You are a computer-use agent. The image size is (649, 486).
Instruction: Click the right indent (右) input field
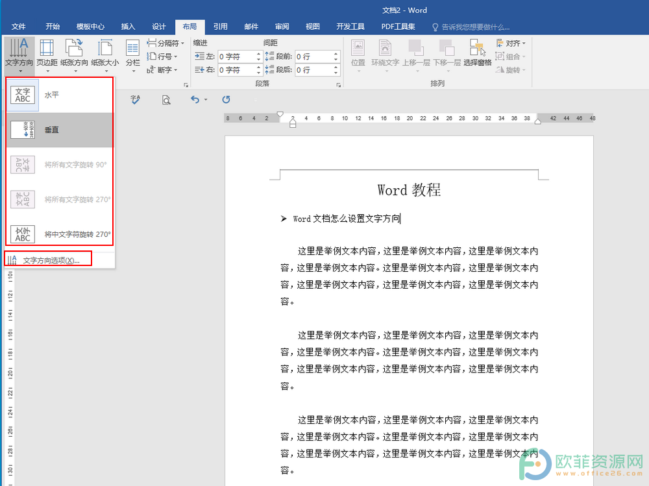236,70
